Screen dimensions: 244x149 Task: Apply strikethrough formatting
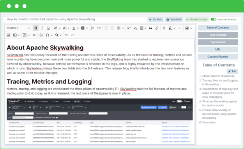164,28
